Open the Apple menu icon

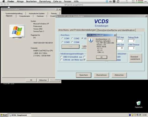(4, 1)
